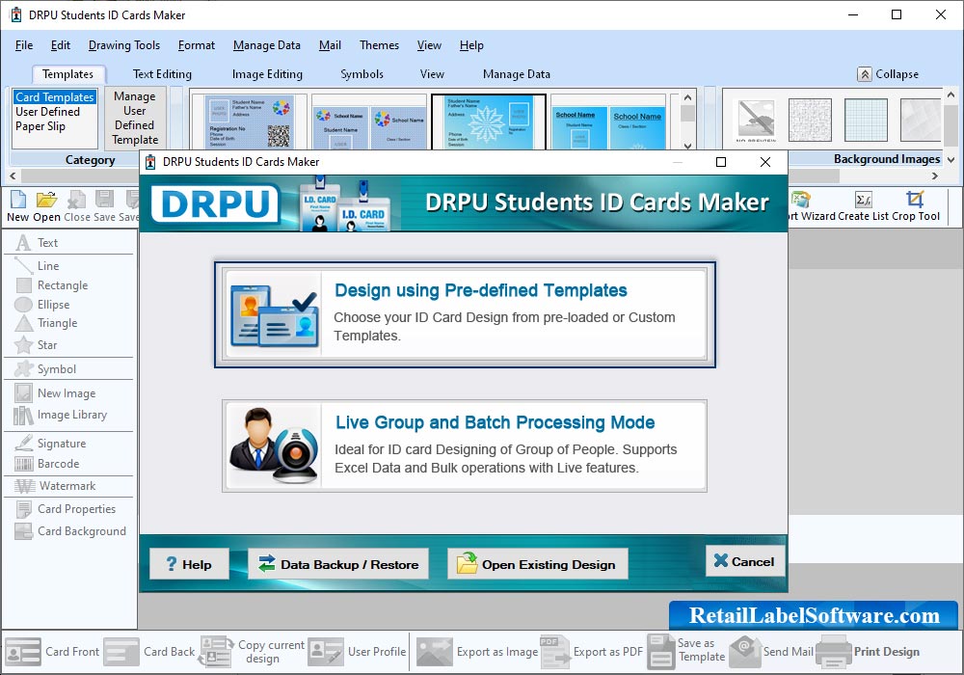Collapse the ribbon panel
Viewport: 964px width, 675px height.
[888, 74]
